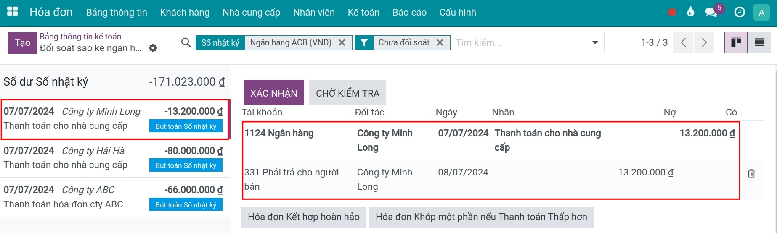Click Tài khoản column header
Image resolution: width=777 pixels, height=233 pixels.
tap(262, 112)
